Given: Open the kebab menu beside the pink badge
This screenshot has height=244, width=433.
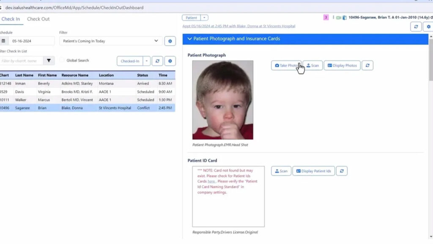Looking at the screenshot, I should pyautogui.click(x=333, y=16).
